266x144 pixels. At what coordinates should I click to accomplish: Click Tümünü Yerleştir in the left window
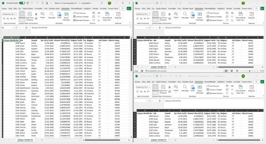tap(81, 17)
